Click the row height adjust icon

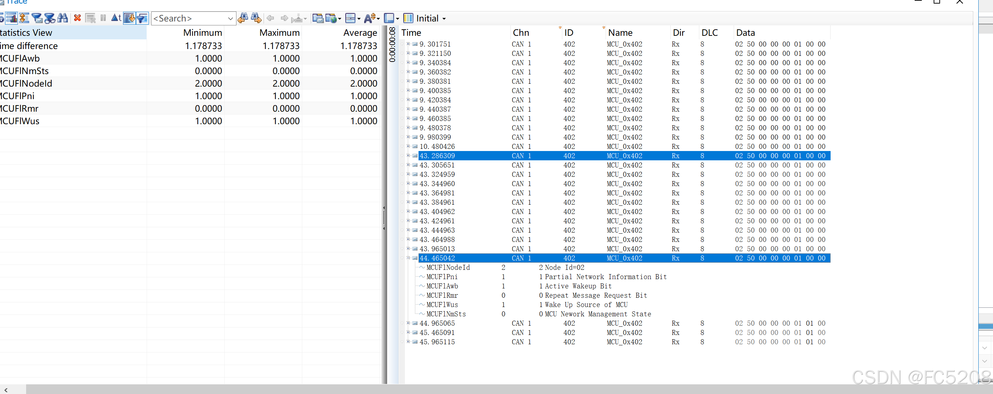point(24,18)
